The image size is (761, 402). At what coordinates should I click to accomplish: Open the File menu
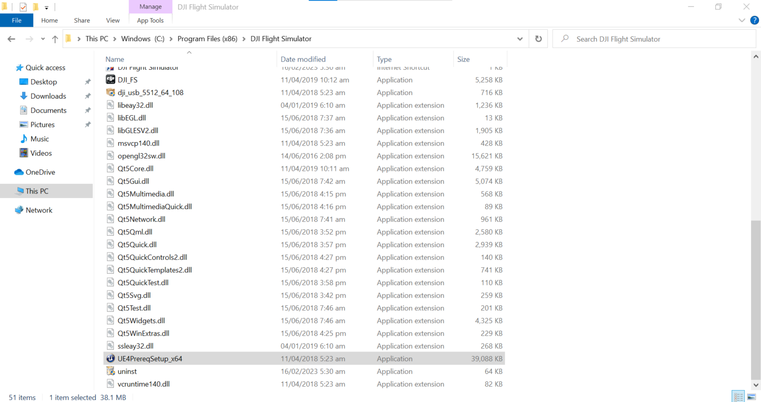16,20
